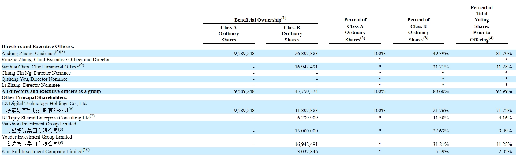Open footnote 9 next to Weihua Chen
516x158 pixels.
(81, 65)
